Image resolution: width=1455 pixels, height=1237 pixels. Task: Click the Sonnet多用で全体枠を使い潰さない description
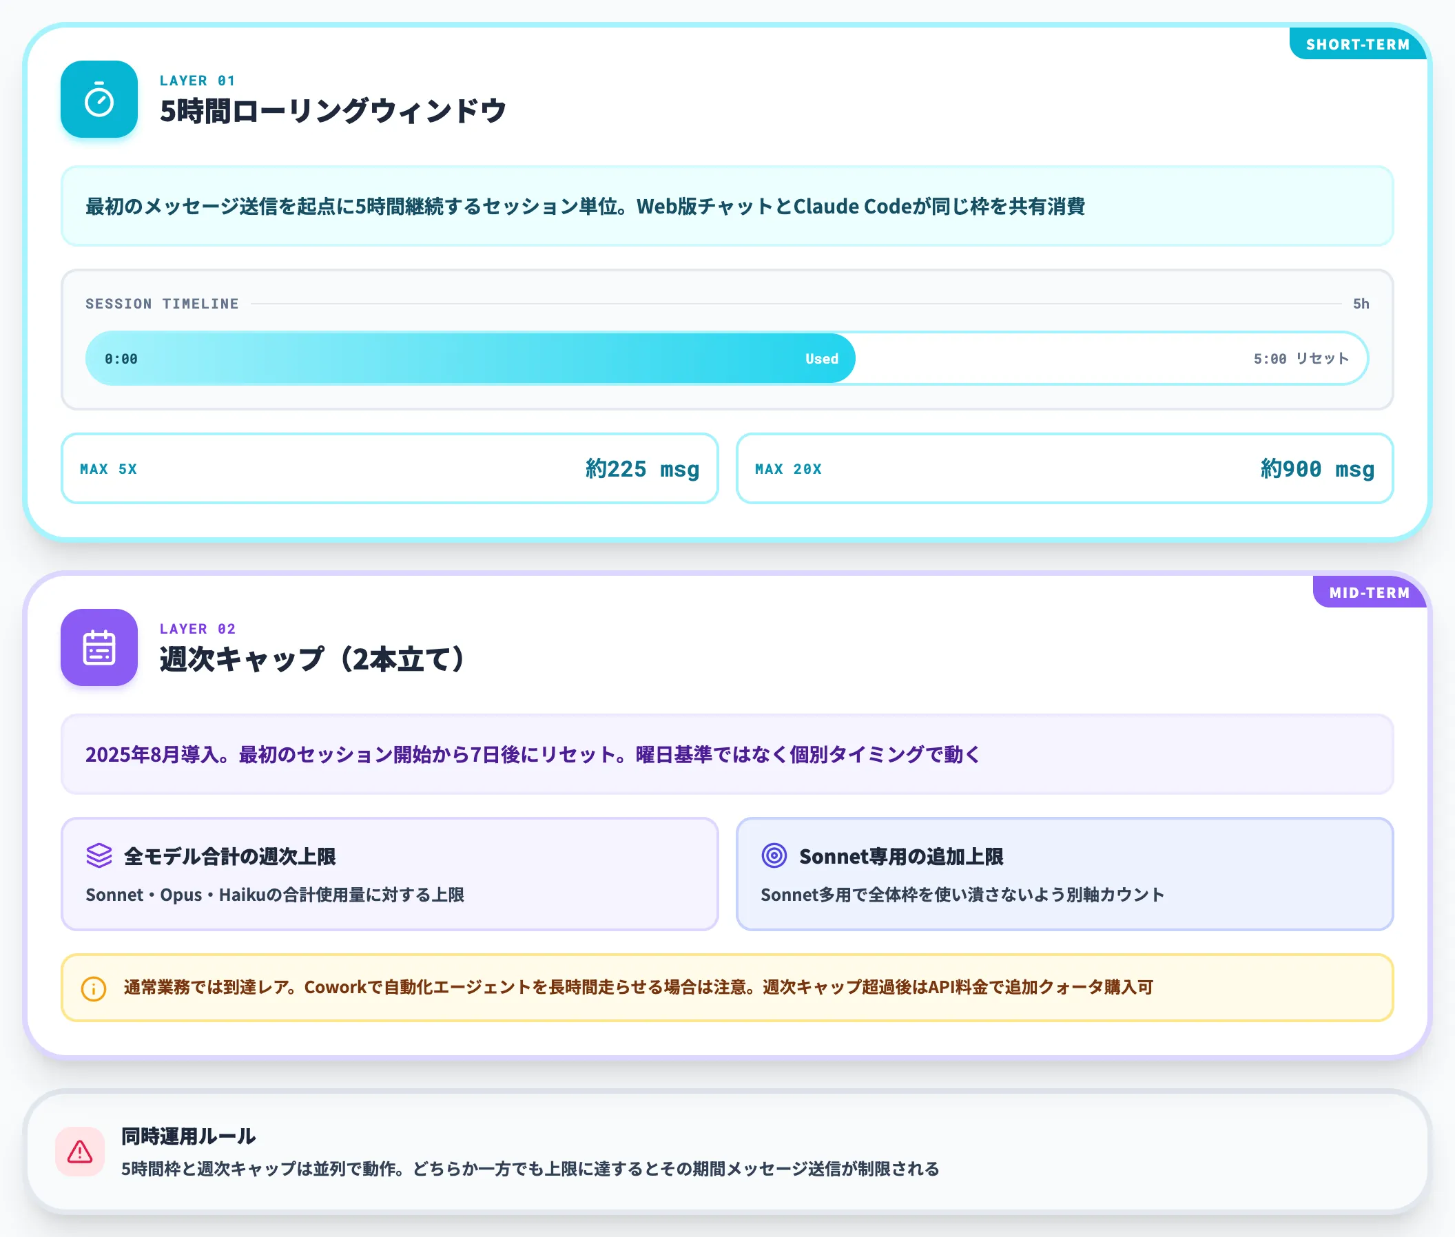coord(962,895)
